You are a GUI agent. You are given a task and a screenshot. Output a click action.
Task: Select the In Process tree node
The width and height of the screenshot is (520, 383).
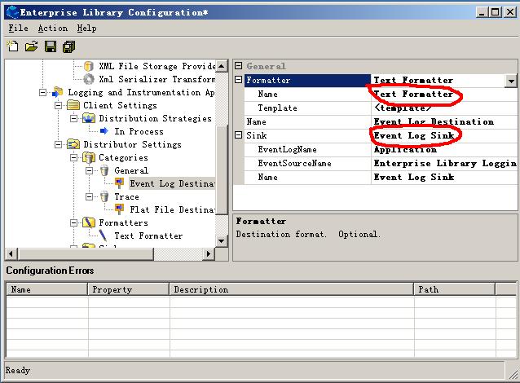[x=139, y=131]
